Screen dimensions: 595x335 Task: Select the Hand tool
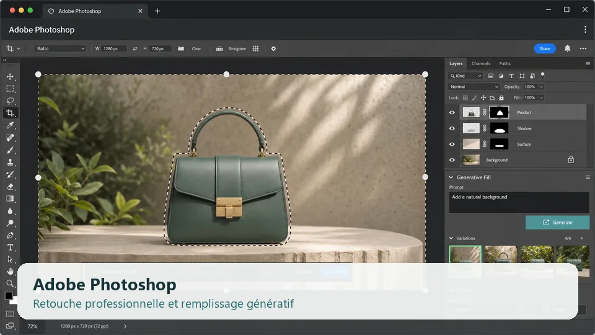[11, 271]
